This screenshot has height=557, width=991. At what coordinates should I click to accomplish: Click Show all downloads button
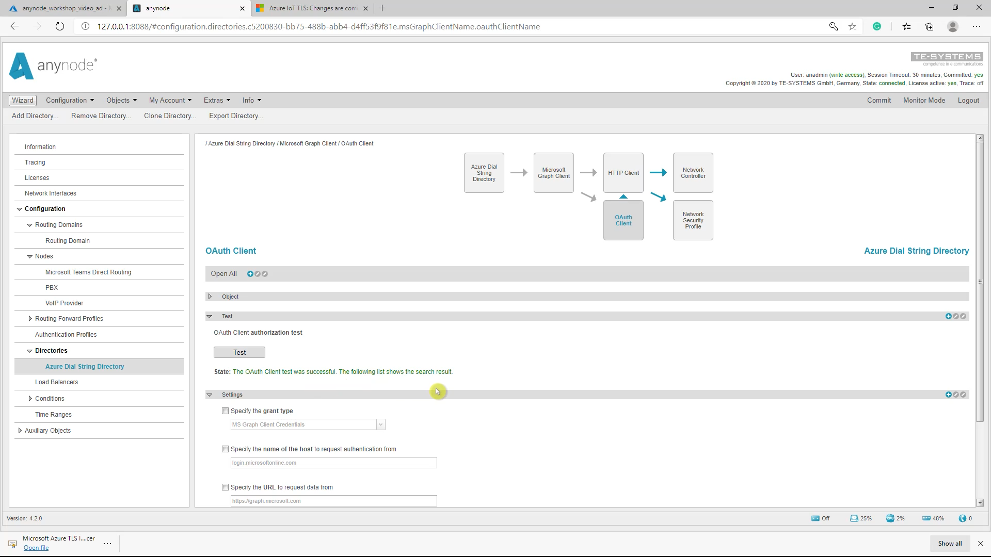[950, 544]
